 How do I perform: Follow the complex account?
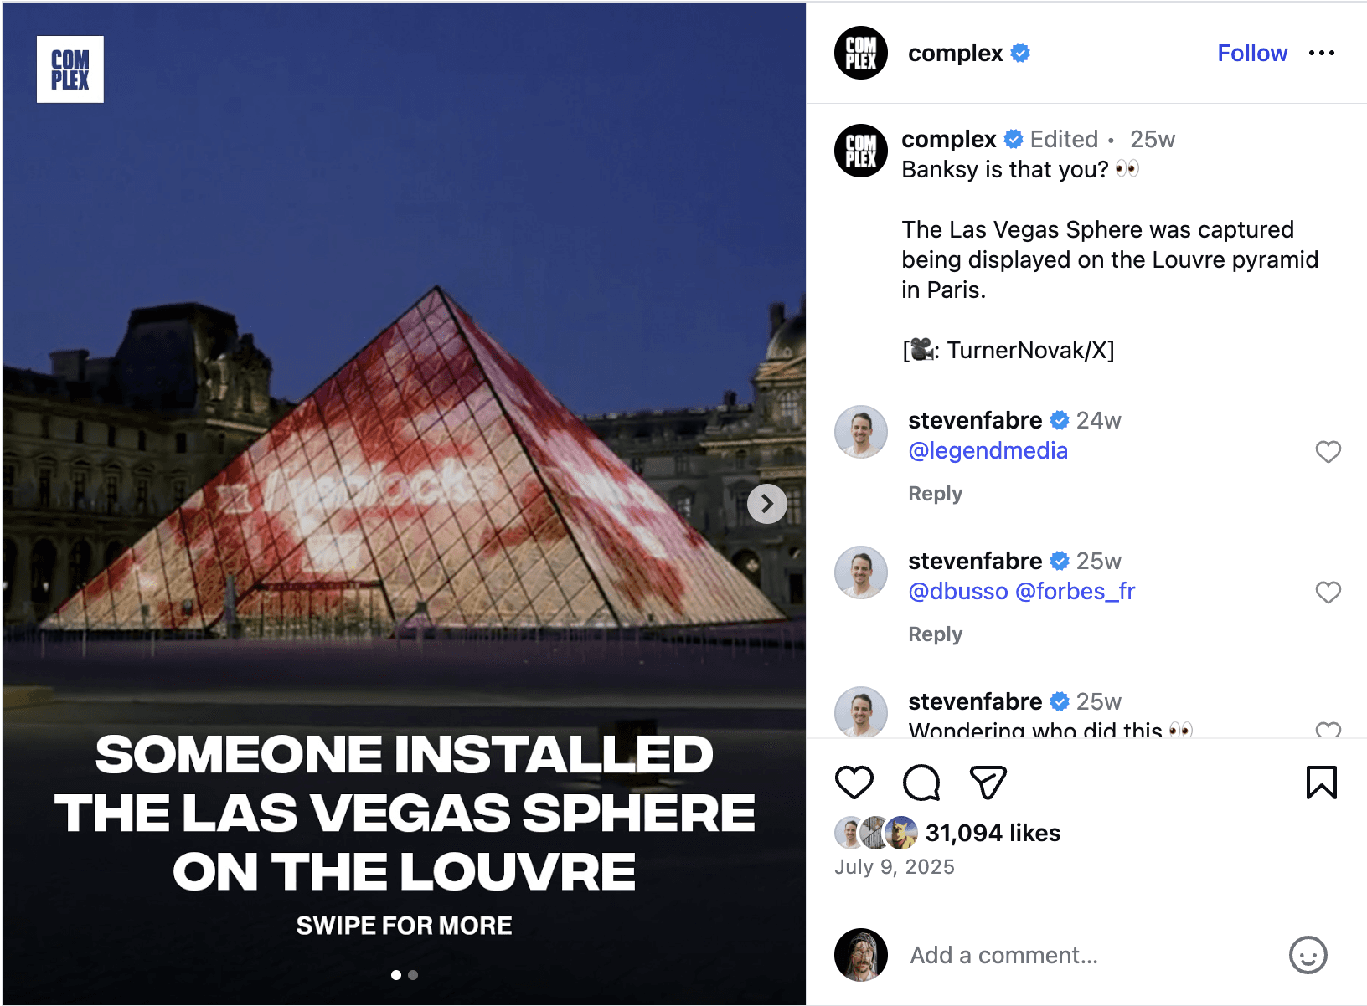[1252, 53]
